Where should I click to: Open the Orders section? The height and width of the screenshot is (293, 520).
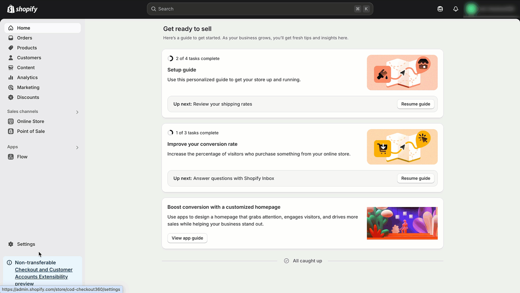point(25,38)
